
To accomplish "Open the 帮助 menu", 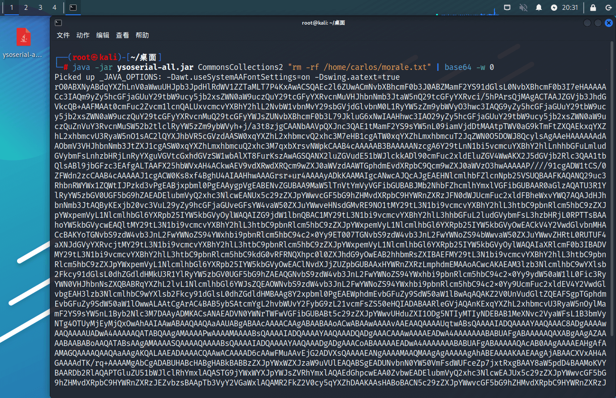I will (x=142, y=35).
